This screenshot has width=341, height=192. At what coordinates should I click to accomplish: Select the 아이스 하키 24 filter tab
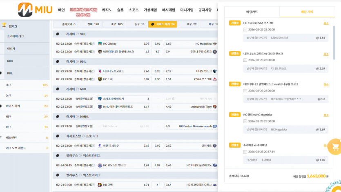pos(163,24)
